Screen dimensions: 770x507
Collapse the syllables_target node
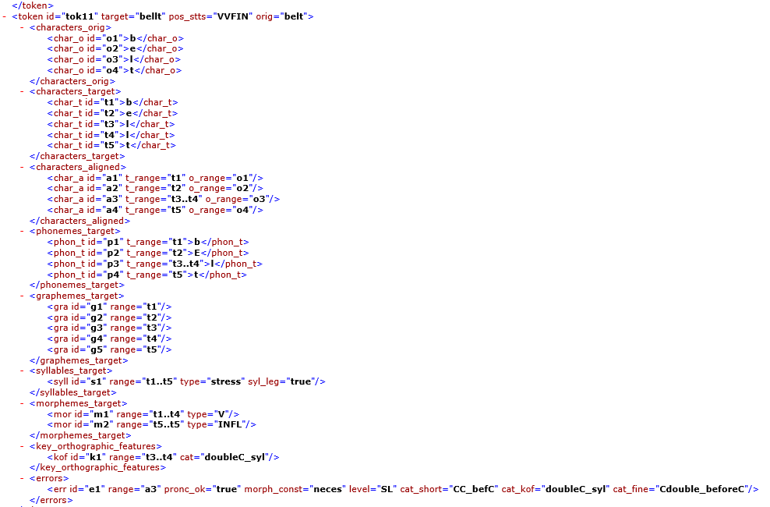[x=23, y=371]
